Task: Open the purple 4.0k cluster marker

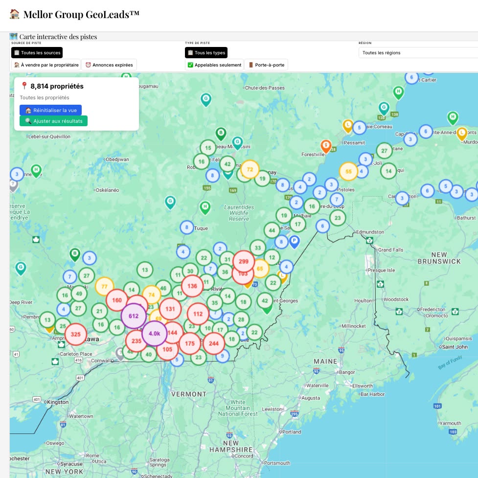Action: click(155, 333)
